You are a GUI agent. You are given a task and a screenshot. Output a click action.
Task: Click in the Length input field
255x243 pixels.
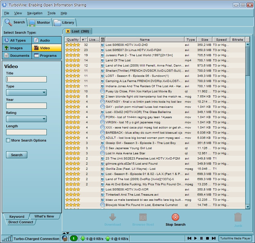tap(26, 132)
